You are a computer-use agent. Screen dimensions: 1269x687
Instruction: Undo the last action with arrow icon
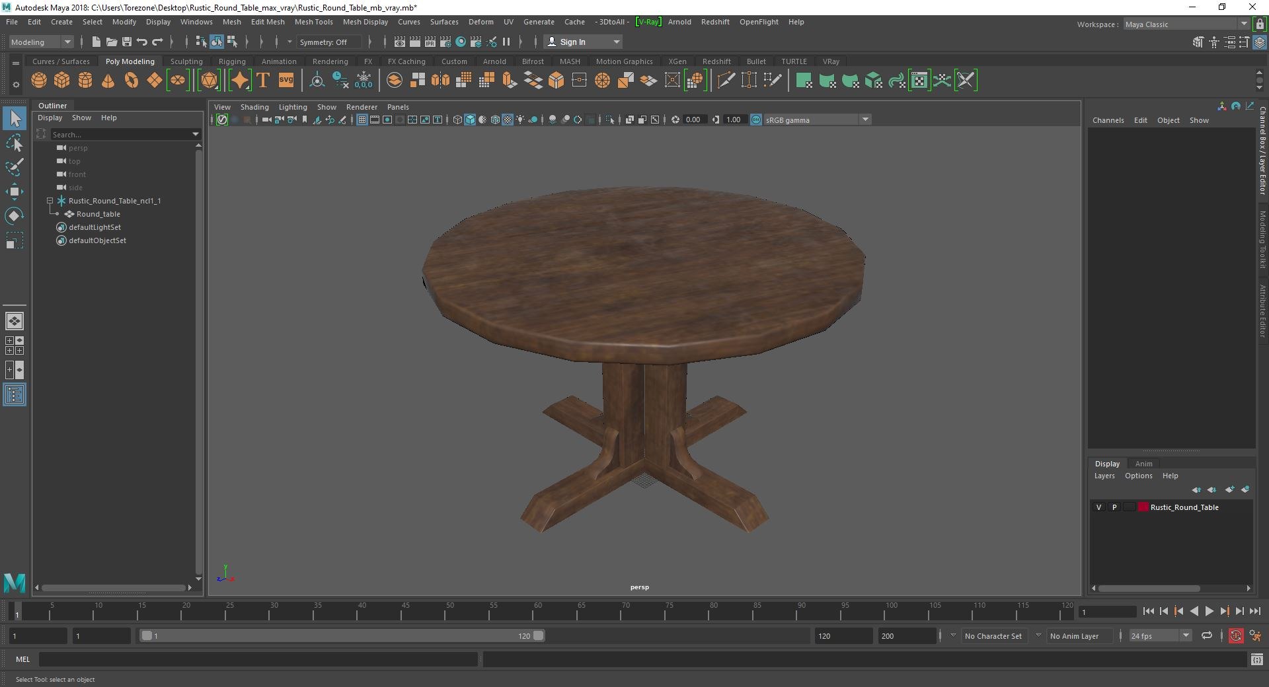coord(142,42)
